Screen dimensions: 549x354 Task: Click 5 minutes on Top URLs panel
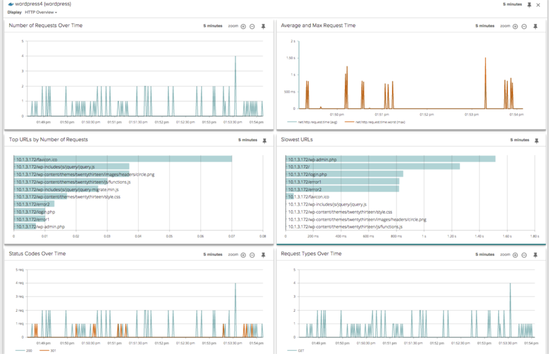tap(248, 140)
